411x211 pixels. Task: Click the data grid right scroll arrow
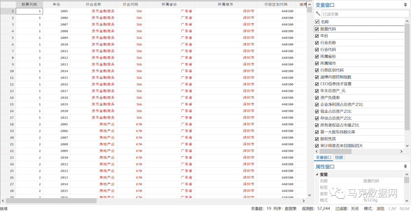304,201
